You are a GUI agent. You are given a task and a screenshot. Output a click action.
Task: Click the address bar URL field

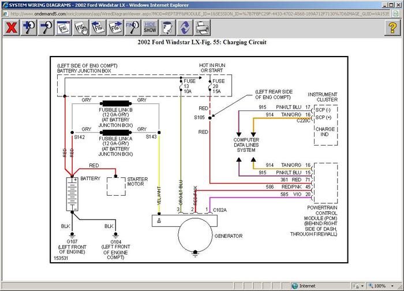pyautogui.click(x=200, y=14)
